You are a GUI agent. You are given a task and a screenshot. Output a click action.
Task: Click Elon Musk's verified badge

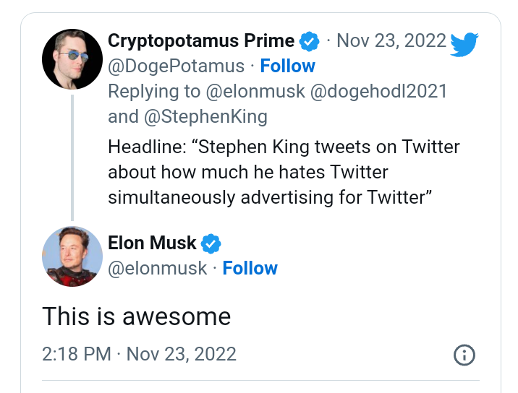point(211,243)
